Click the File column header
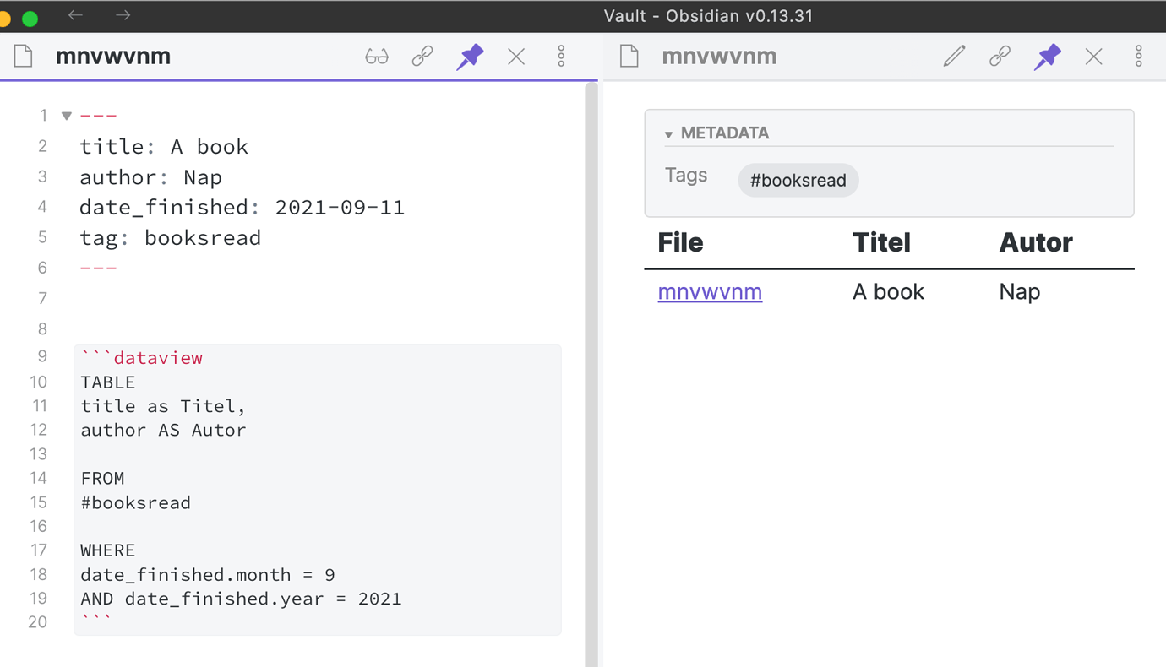1166x667 pixels. coord(680,242)
